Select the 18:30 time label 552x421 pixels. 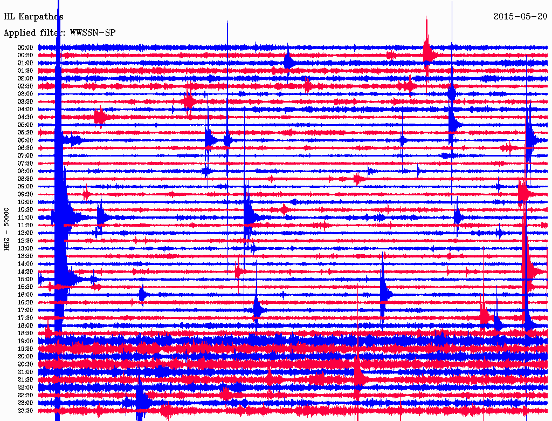pyautogui.click(x=25, y=334)
